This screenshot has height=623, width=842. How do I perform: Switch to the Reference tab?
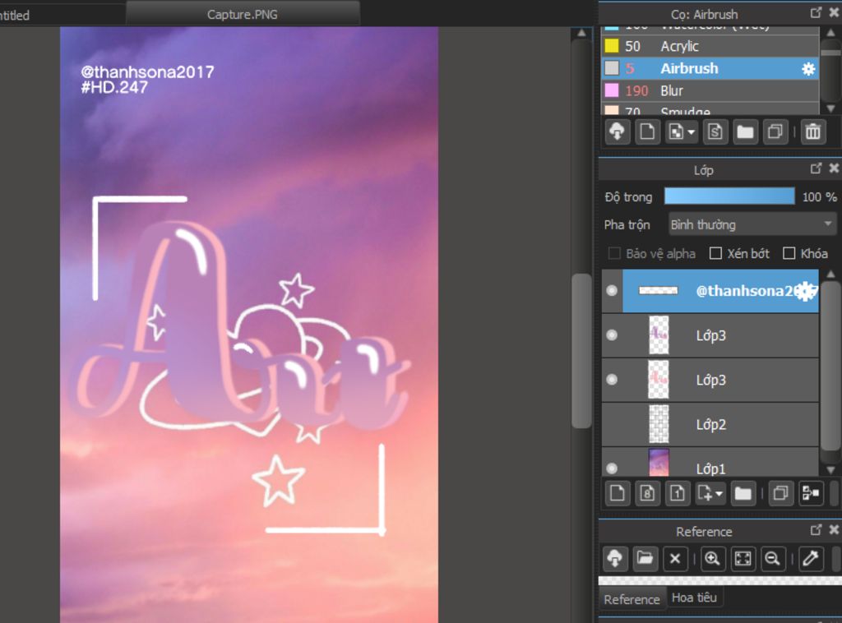coord(631,599)
